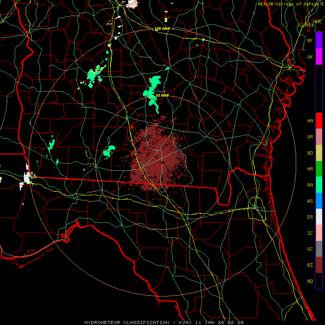Screen dimensions: 325x325
Task: Click the UK legend label
Action: point(310,57)
